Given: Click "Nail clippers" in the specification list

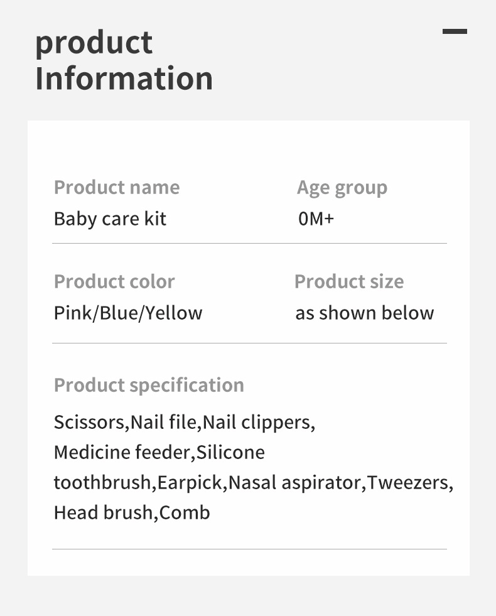Looking at the screenshot, I should pos(257,422).
